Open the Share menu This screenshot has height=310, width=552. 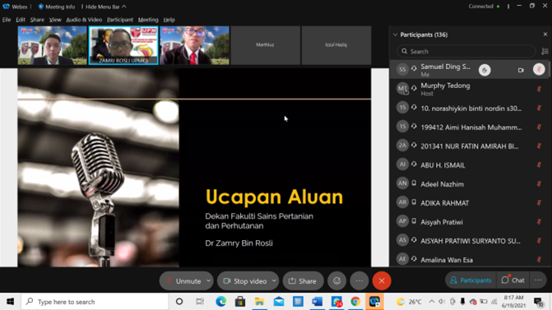click(37, 20)
